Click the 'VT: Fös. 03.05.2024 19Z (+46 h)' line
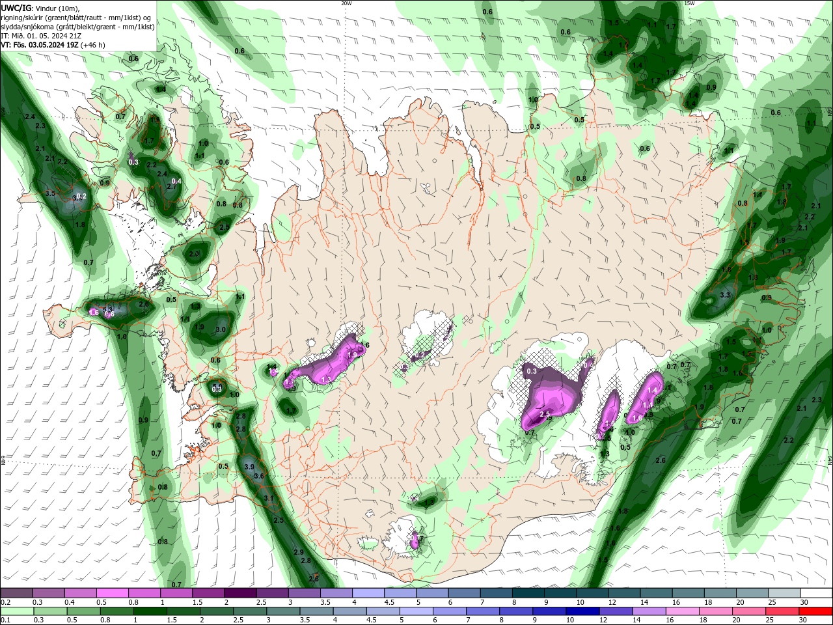 [x=53, y=45]
